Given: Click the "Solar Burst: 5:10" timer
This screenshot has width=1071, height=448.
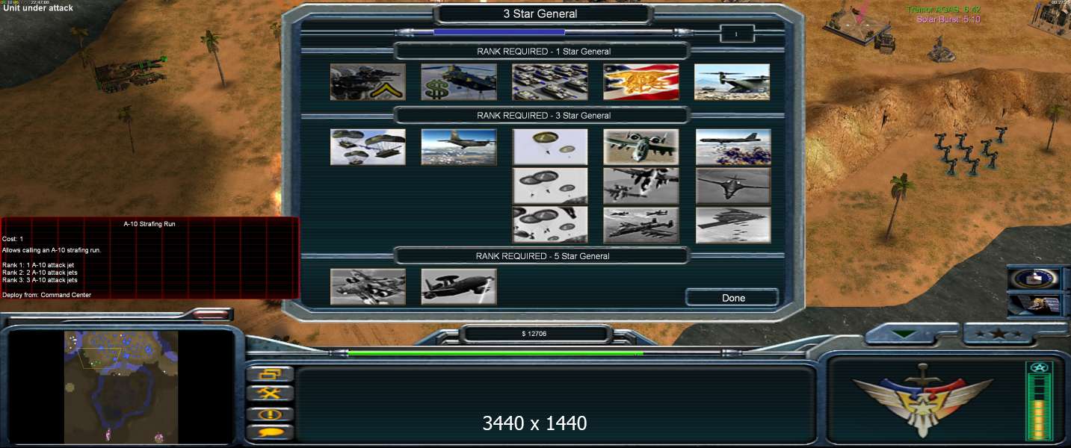Looking at the screenshot, I should pyautogui.click(x=948, y=19).
